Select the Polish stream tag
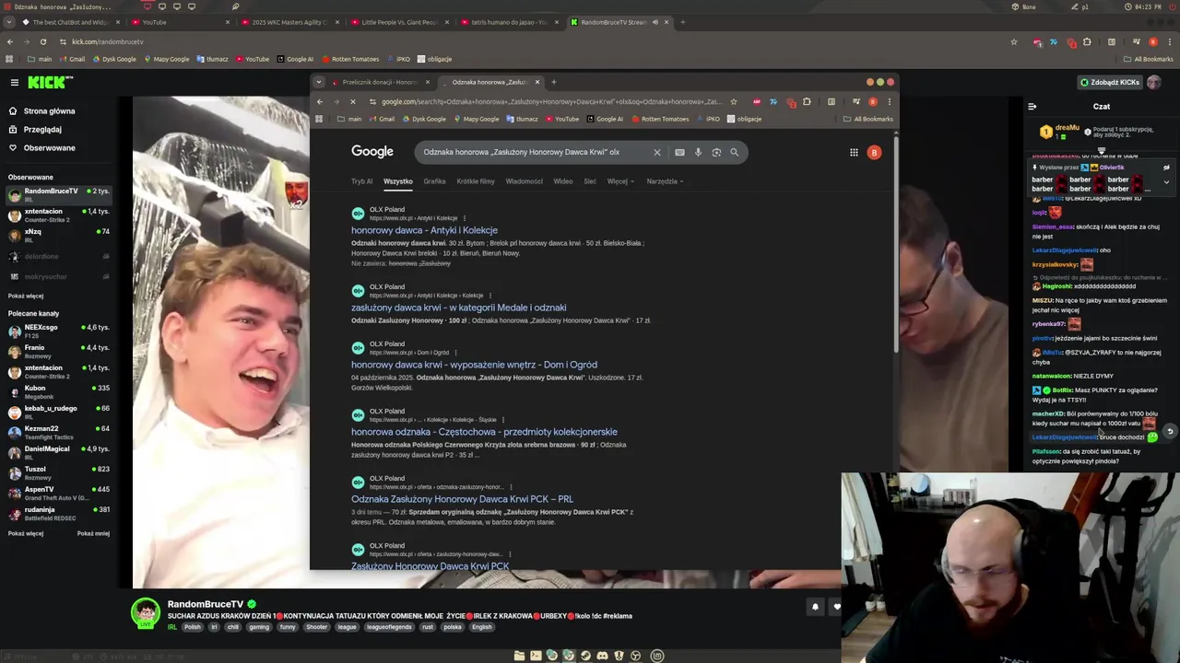1180x663 pixels. 192,627
